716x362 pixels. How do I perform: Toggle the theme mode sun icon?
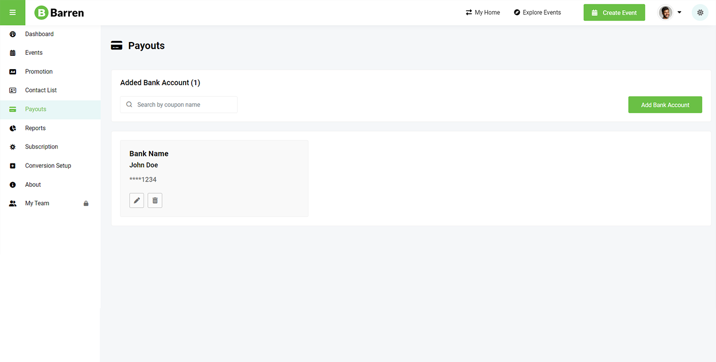click(700, 13)
